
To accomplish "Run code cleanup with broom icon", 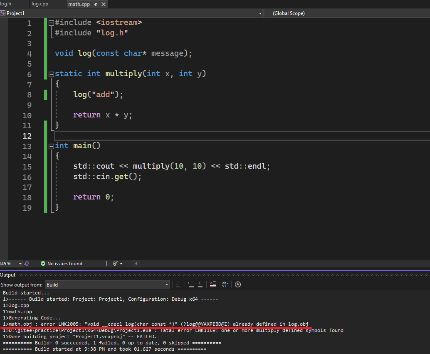I will pos(115,264).
